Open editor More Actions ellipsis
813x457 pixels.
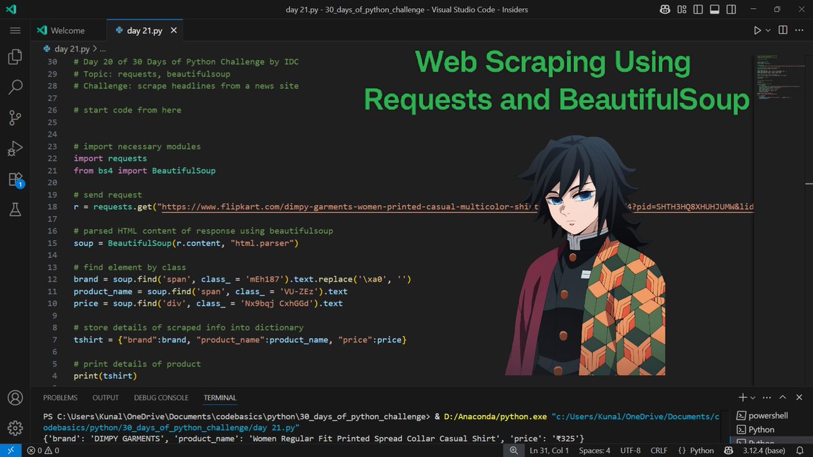point(800,30)
